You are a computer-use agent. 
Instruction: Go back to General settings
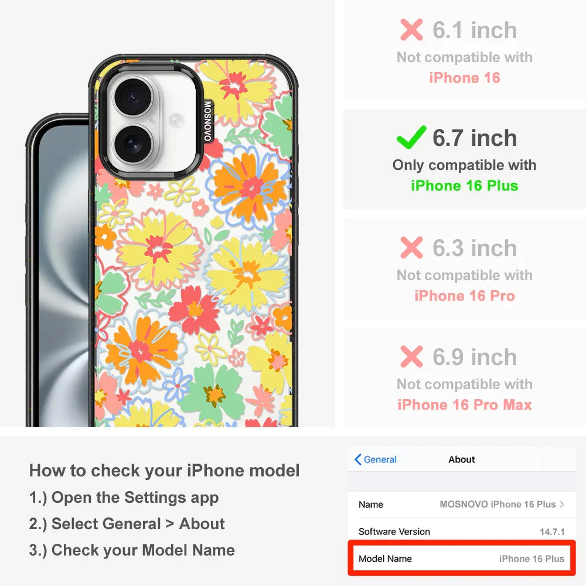click(x=375, y=459)
